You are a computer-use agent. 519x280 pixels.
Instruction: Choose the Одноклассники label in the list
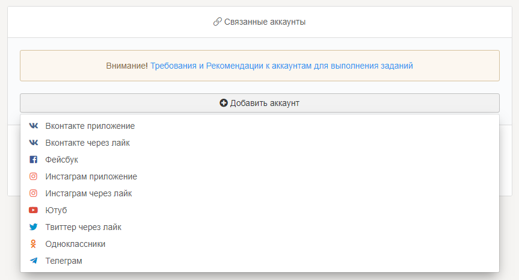tap(75, 244)
